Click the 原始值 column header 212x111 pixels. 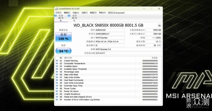[154, 58]
